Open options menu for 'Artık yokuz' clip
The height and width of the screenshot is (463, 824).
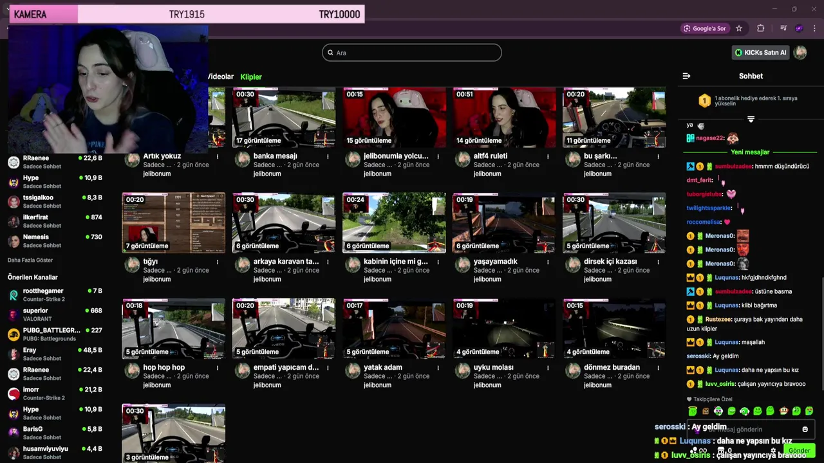(x=218, y=156)
